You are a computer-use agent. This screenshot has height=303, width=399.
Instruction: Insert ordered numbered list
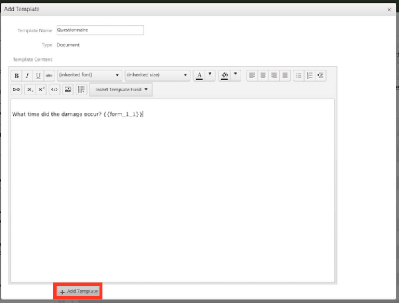pyautogui.click(x=309, y=76)
